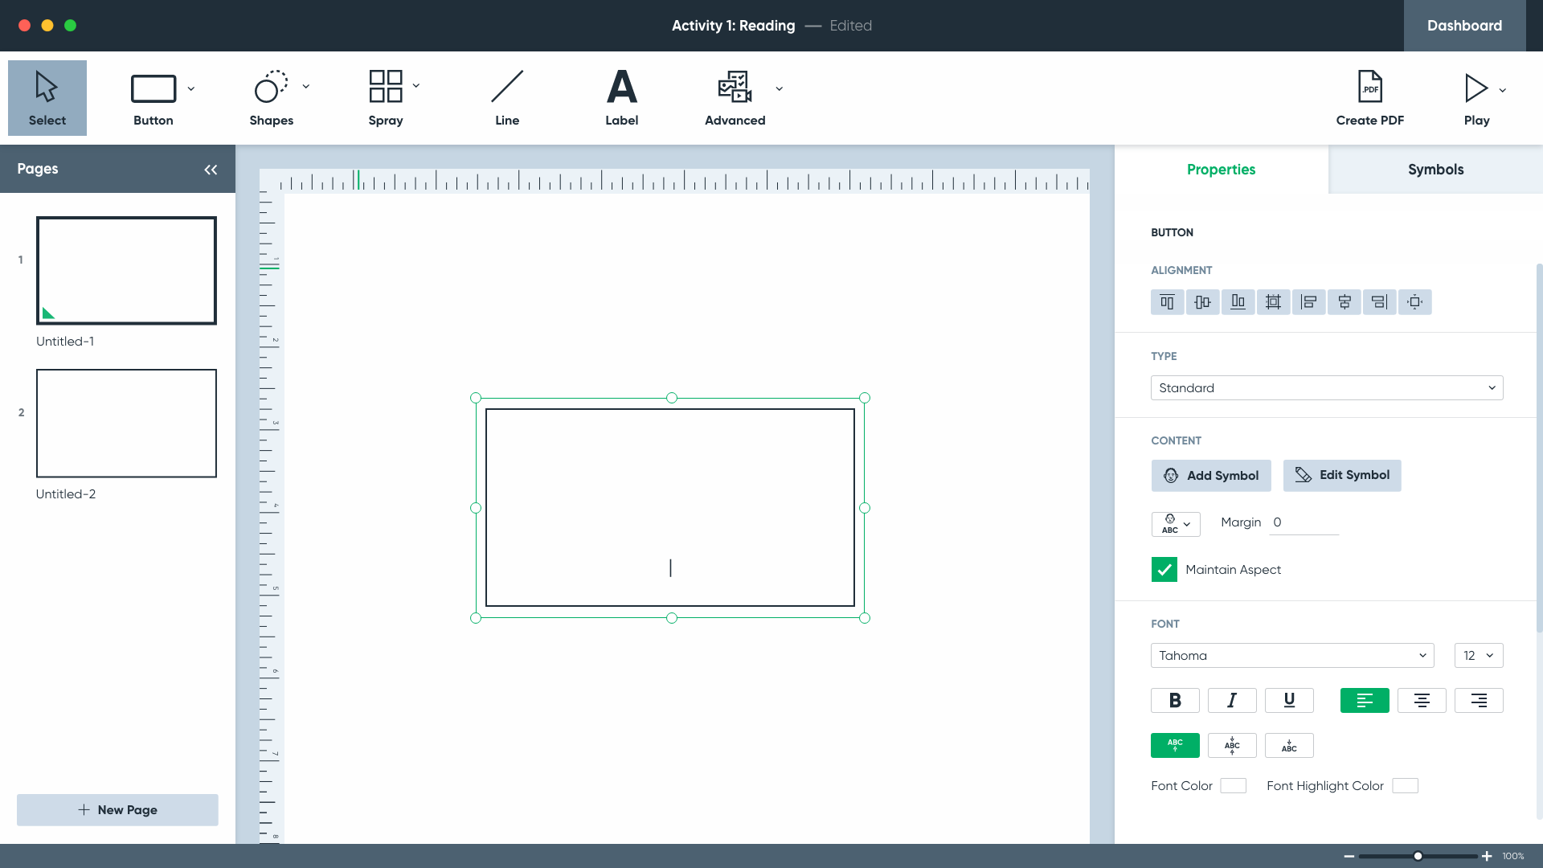Switch to the Symbols tab
The image size is (1543, 868).
coord(1435,170)
